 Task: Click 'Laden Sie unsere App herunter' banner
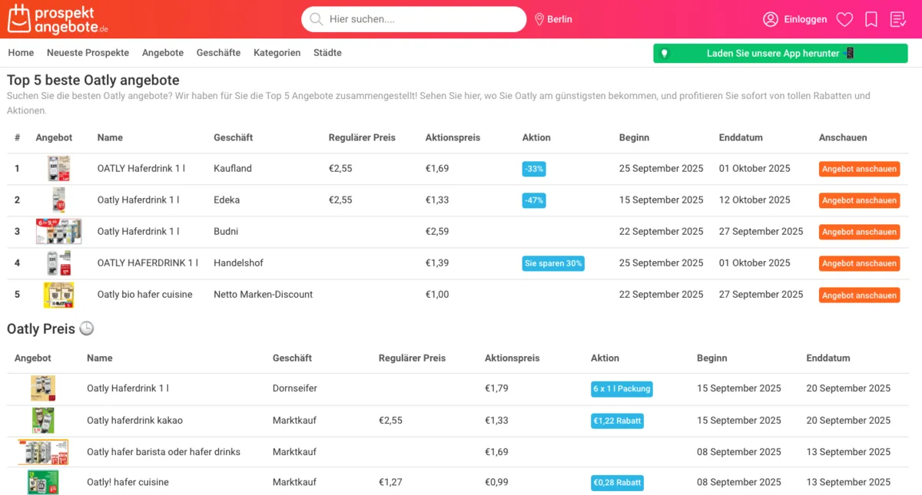780,54
